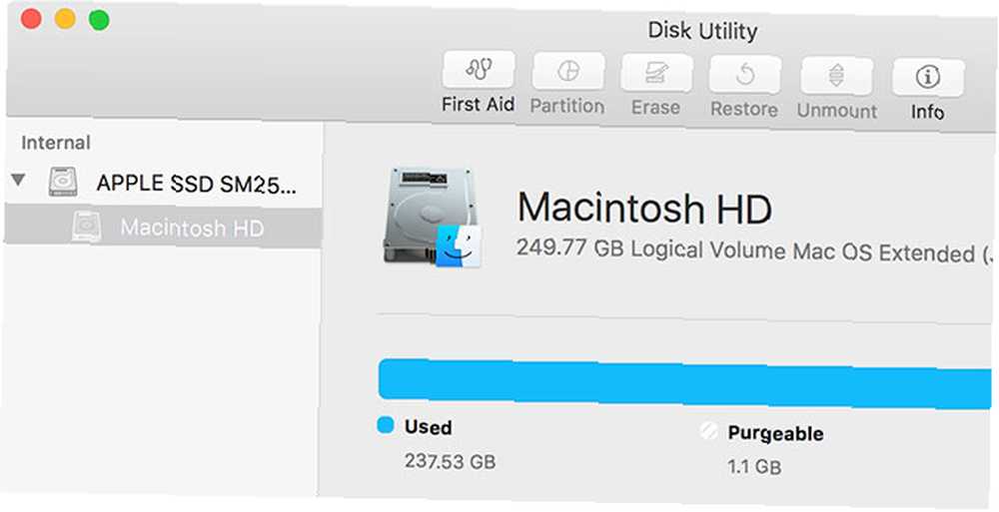
Task: Click the APPLE SSD drive icon in sidebar
Action: 63,182
